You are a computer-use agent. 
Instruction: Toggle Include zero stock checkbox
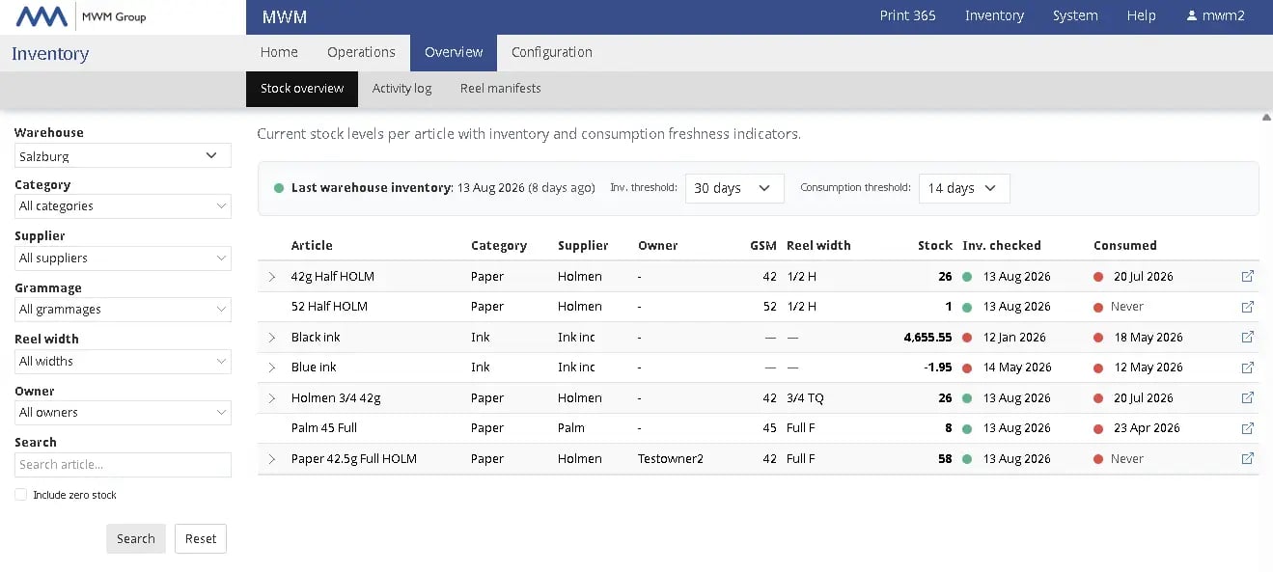click(x=20, y=495)
